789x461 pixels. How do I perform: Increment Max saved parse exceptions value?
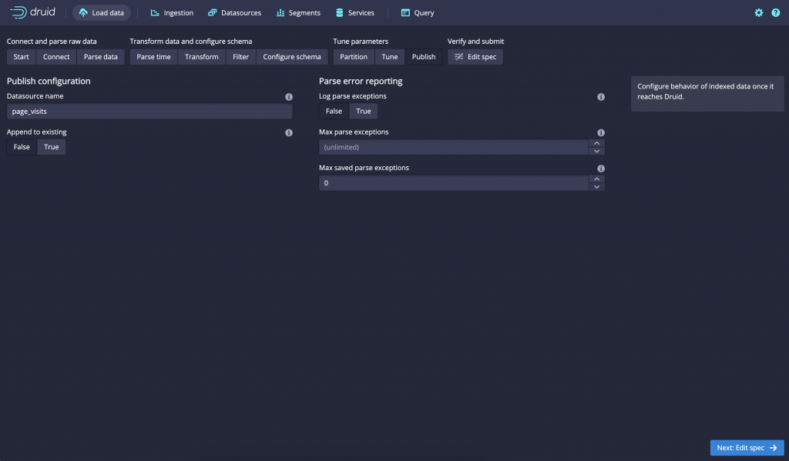pos(597,179)
